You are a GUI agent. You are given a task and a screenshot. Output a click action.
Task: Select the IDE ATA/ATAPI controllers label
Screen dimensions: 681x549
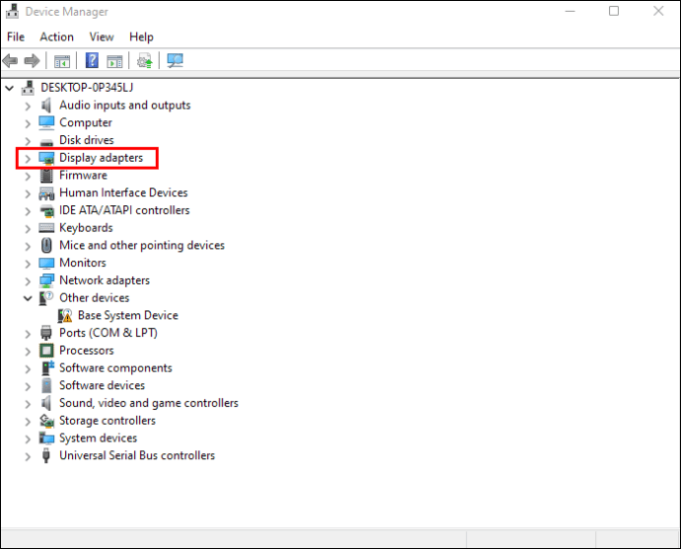click(124, 210)
